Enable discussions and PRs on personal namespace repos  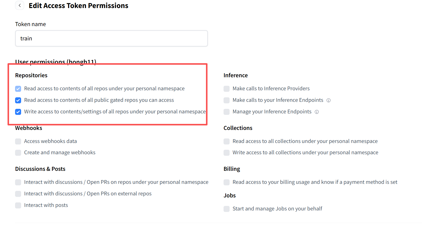coord(18,182)
